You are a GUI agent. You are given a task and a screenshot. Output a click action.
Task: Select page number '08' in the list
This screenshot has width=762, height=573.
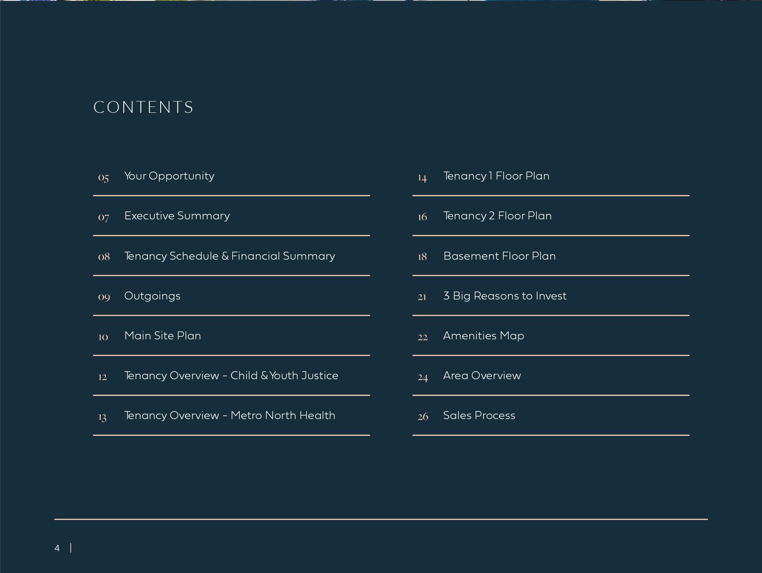104,257
